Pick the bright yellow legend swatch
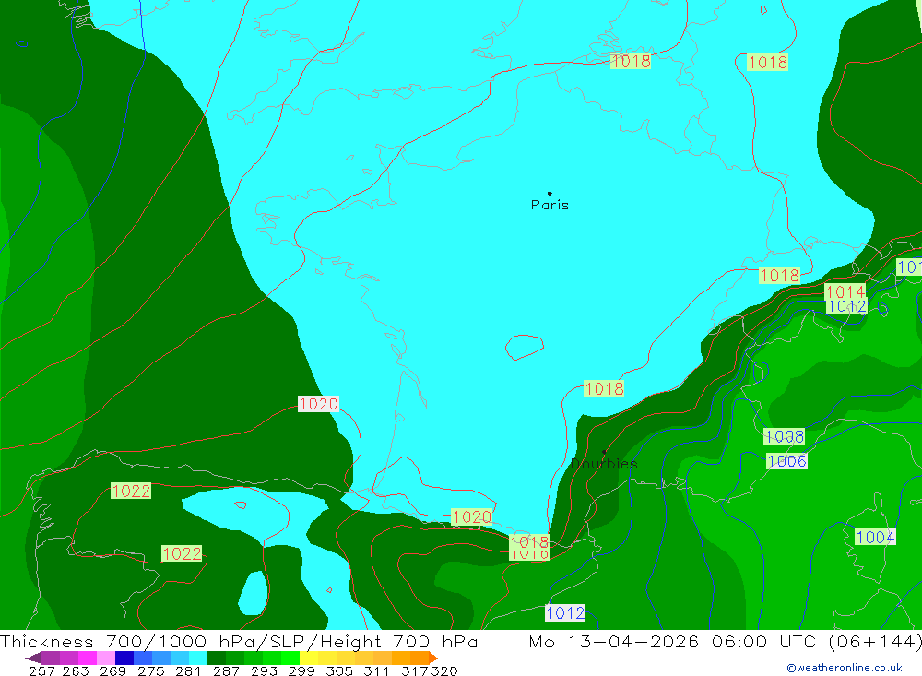Screen dimensions: 922x676 coord(309,658)
